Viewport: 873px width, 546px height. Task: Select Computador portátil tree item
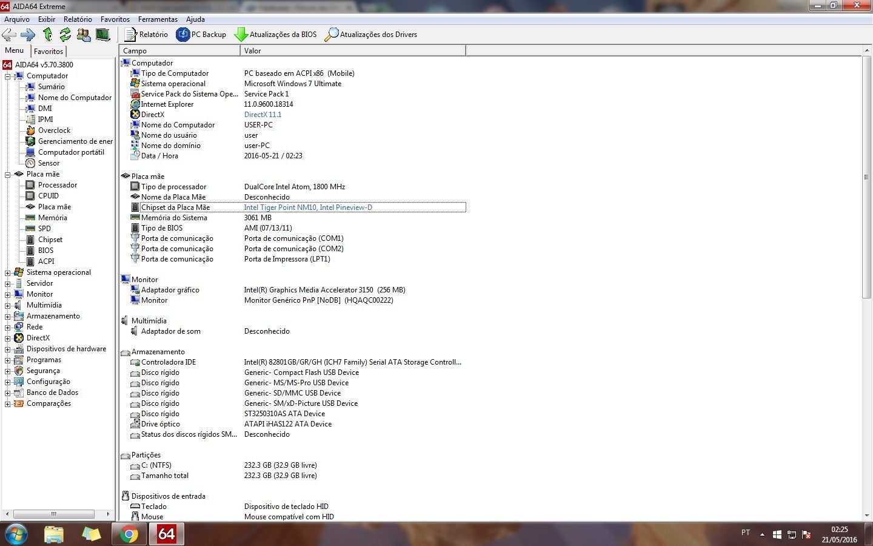(71, 152)
